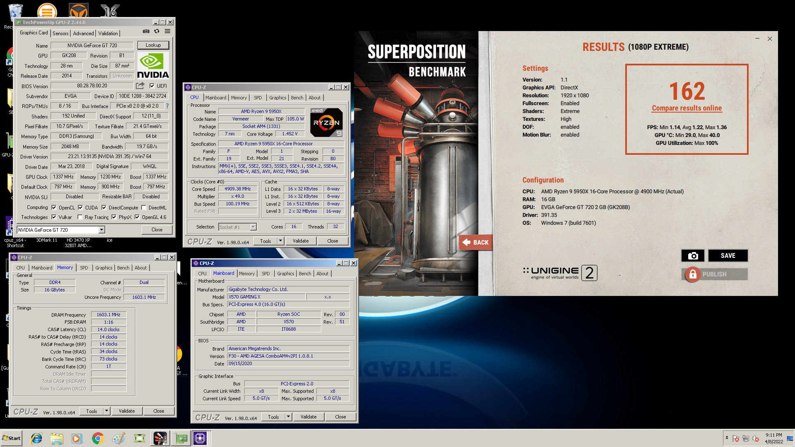Click the Bus Interface question mark icon

(x=167, y=106)
